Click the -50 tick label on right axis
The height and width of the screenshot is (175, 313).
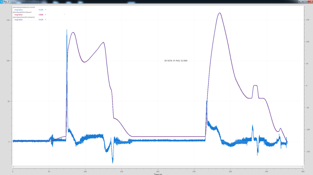(x=308, y=108)
